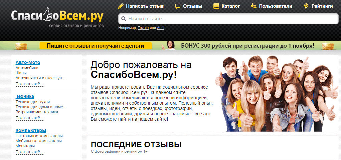Image resolution: width=341 pixels, height=160 pixels.
Task: Expand Авто-Мото list with Показать всё
Action: point(29,84)
